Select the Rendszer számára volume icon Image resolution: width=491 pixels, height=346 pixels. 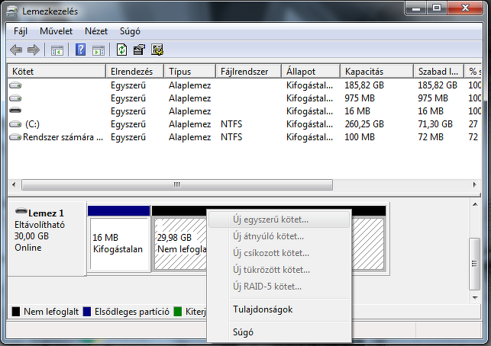point(15,137)
